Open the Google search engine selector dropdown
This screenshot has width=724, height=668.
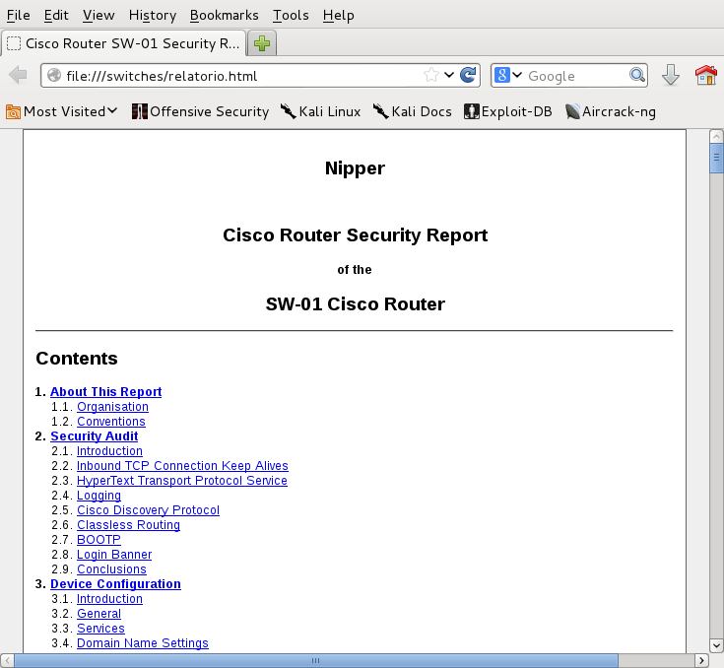pos(508,75)
